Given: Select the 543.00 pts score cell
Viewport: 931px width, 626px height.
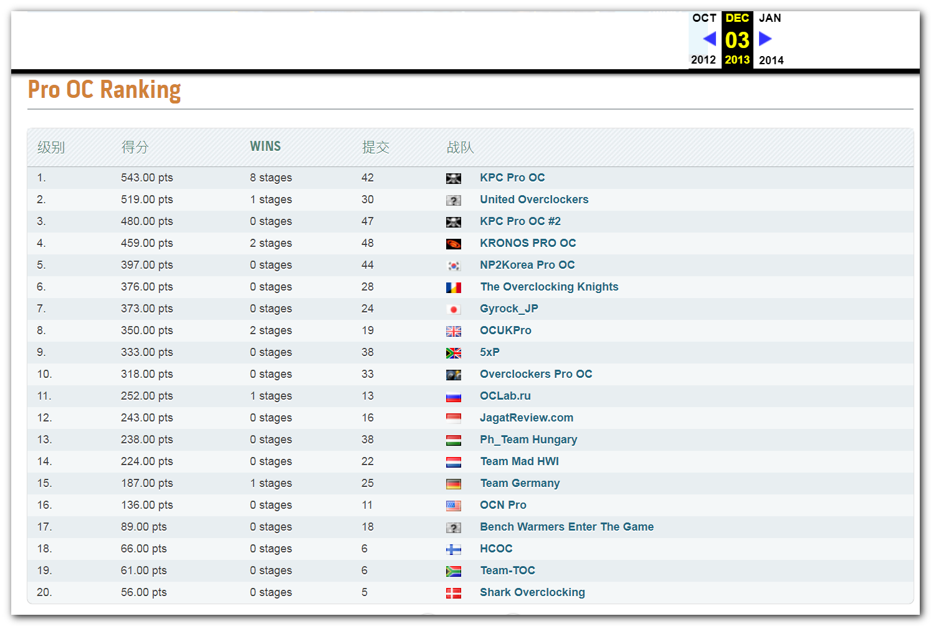Looking at the screenshot, I should [x=147, y=178].
